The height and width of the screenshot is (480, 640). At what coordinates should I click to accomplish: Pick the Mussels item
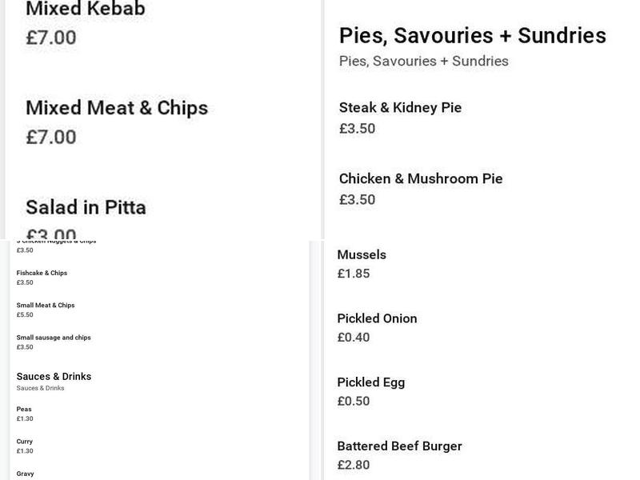coord(362,254)
